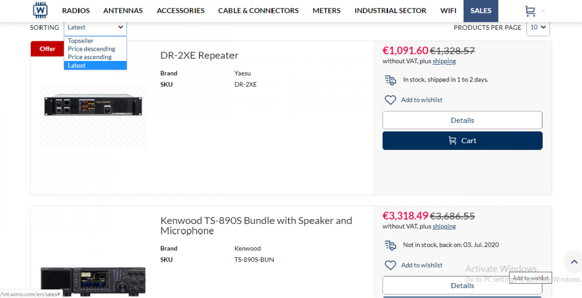Open the Radios navigation menu
Screen dimensions: 582x298
coord(76,10)
